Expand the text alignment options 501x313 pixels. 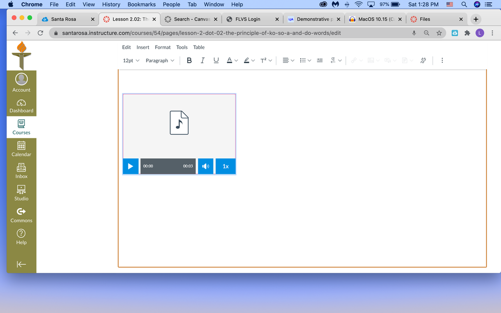pyautogui.click(x=288, y=60)
